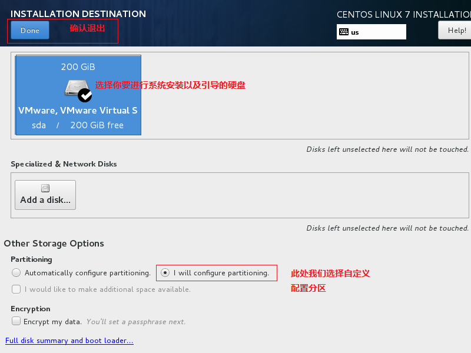Select Automatically configure partitioning
This screenshot has width=471, height=353.
point(18,272)
